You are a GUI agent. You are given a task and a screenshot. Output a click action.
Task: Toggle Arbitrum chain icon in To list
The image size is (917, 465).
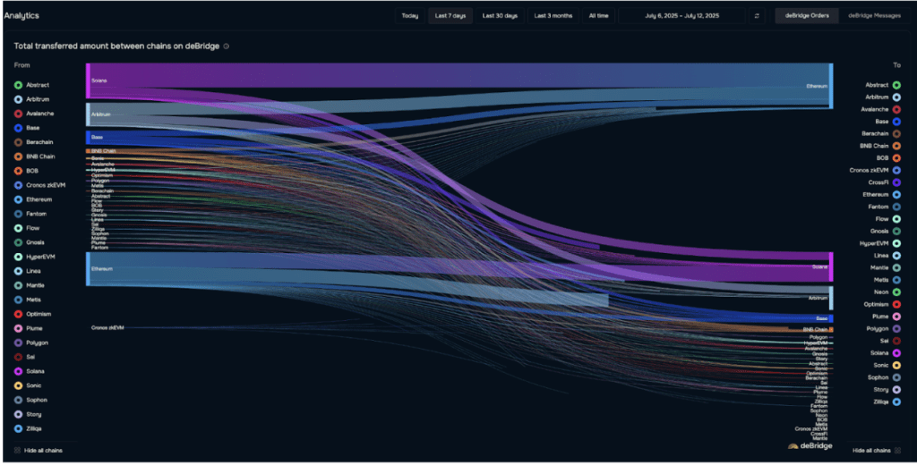pos(896,97)
